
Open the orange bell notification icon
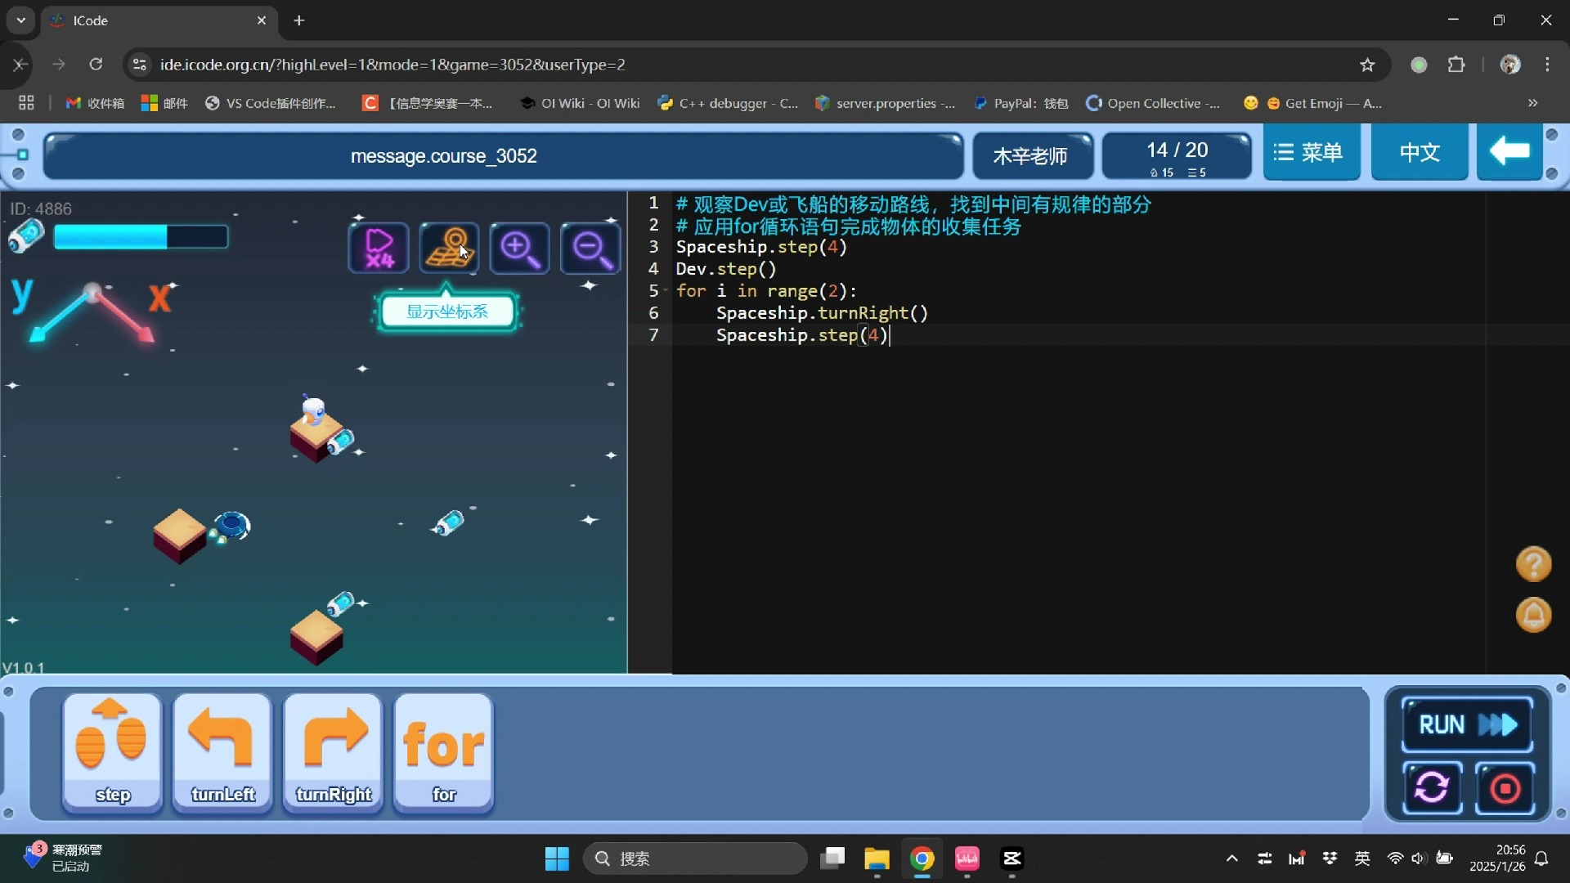(1533, 615)
